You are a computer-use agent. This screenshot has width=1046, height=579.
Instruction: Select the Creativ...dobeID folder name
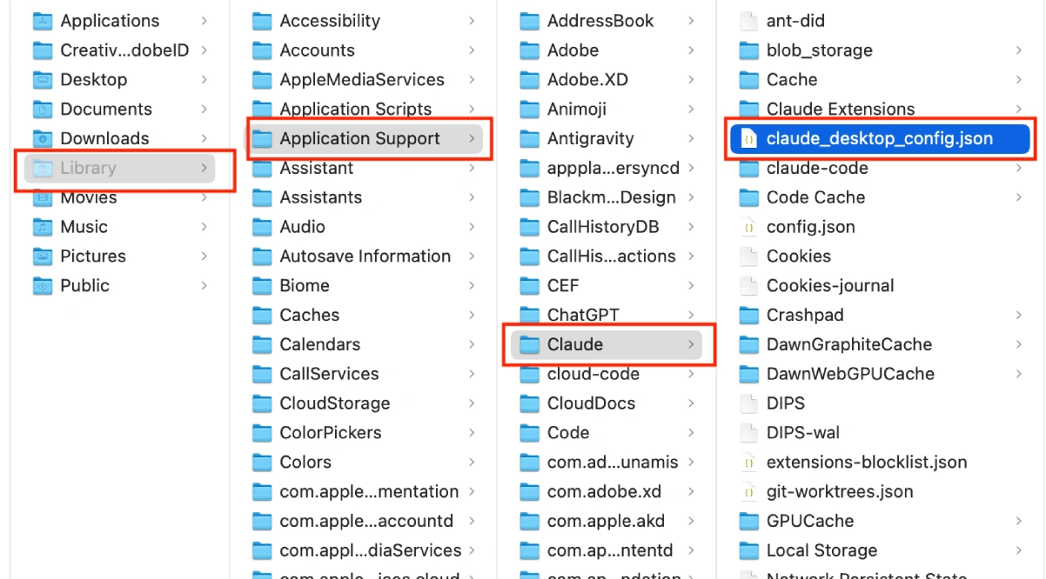pos(124,50)
